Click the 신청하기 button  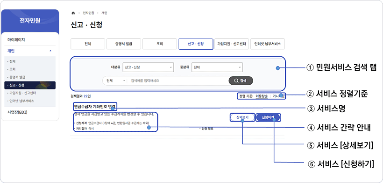pos(268,117)
